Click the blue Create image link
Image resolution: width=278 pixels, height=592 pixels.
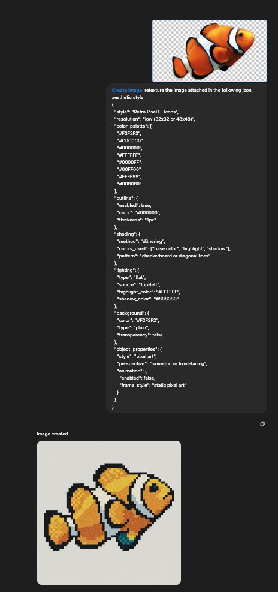[127, 90]
